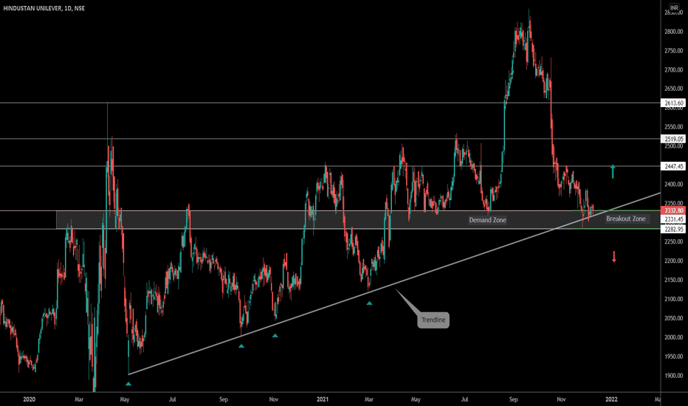Click the red 2332.80 current price label

click(673, 210)
